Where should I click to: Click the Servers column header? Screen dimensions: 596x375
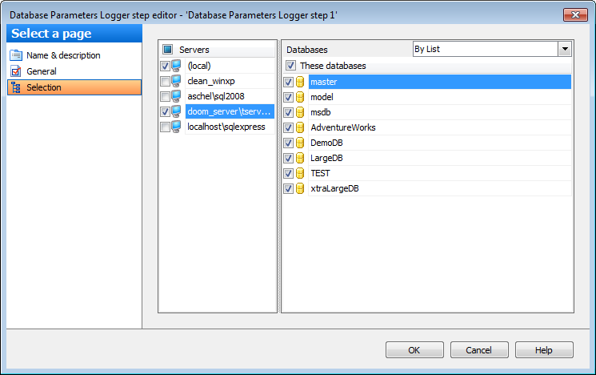point(194,50)
